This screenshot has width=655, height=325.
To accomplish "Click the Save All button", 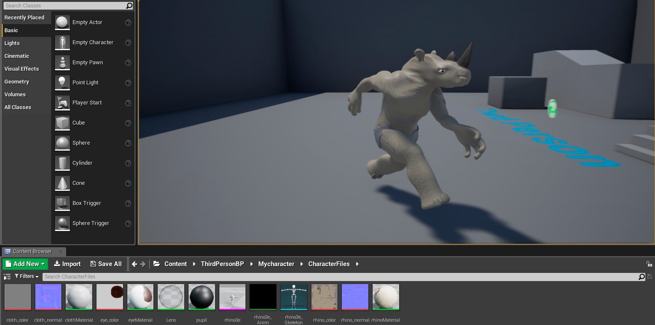I will coord(106,264).
